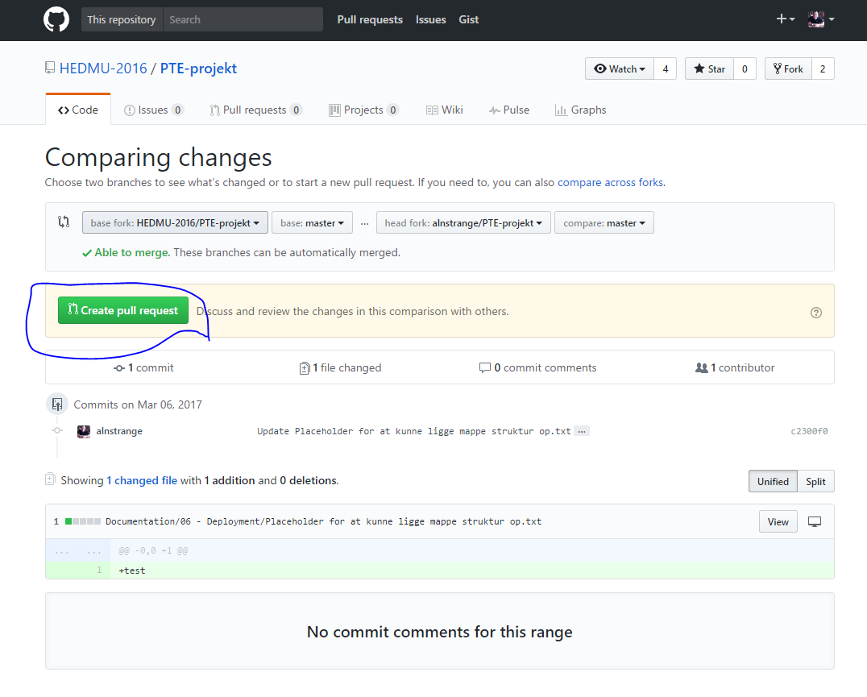The image size is (867, 697).
Task: Star the repository
Action: click(x=709, y=68)
